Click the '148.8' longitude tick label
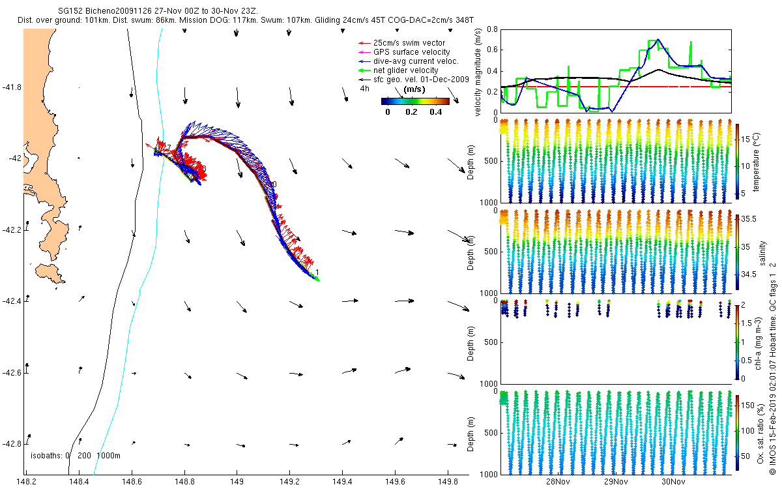The image size is (782, 489). 184,482
